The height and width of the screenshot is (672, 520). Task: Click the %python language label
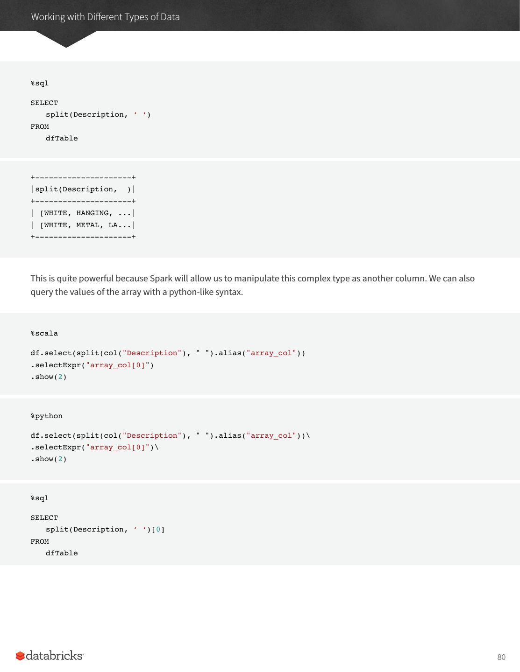click(47, 416)
